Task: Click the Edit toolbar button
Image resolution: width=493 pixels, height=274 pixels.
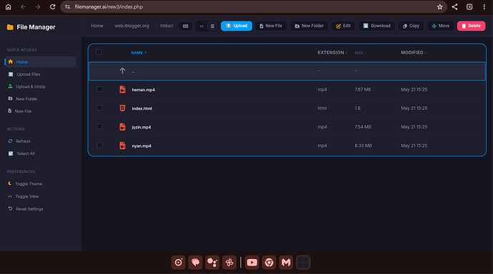Action: (344, 26)
